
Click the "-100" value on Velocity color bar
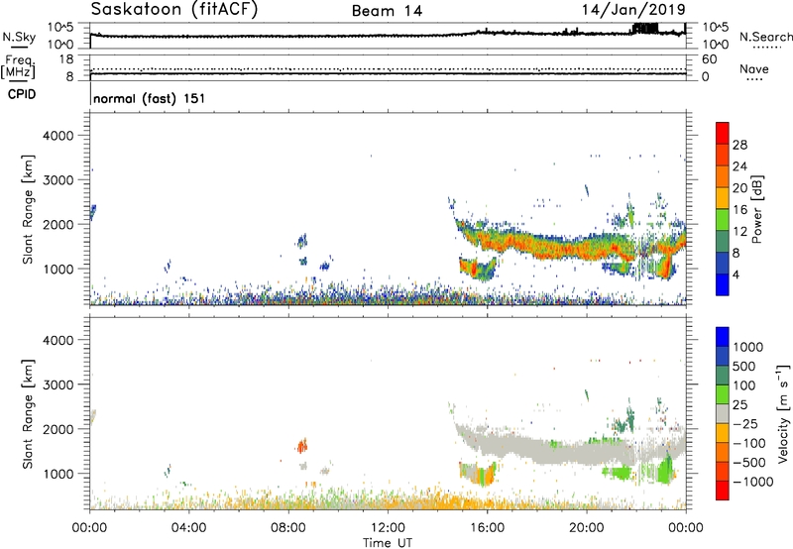[x=749, y=443]
